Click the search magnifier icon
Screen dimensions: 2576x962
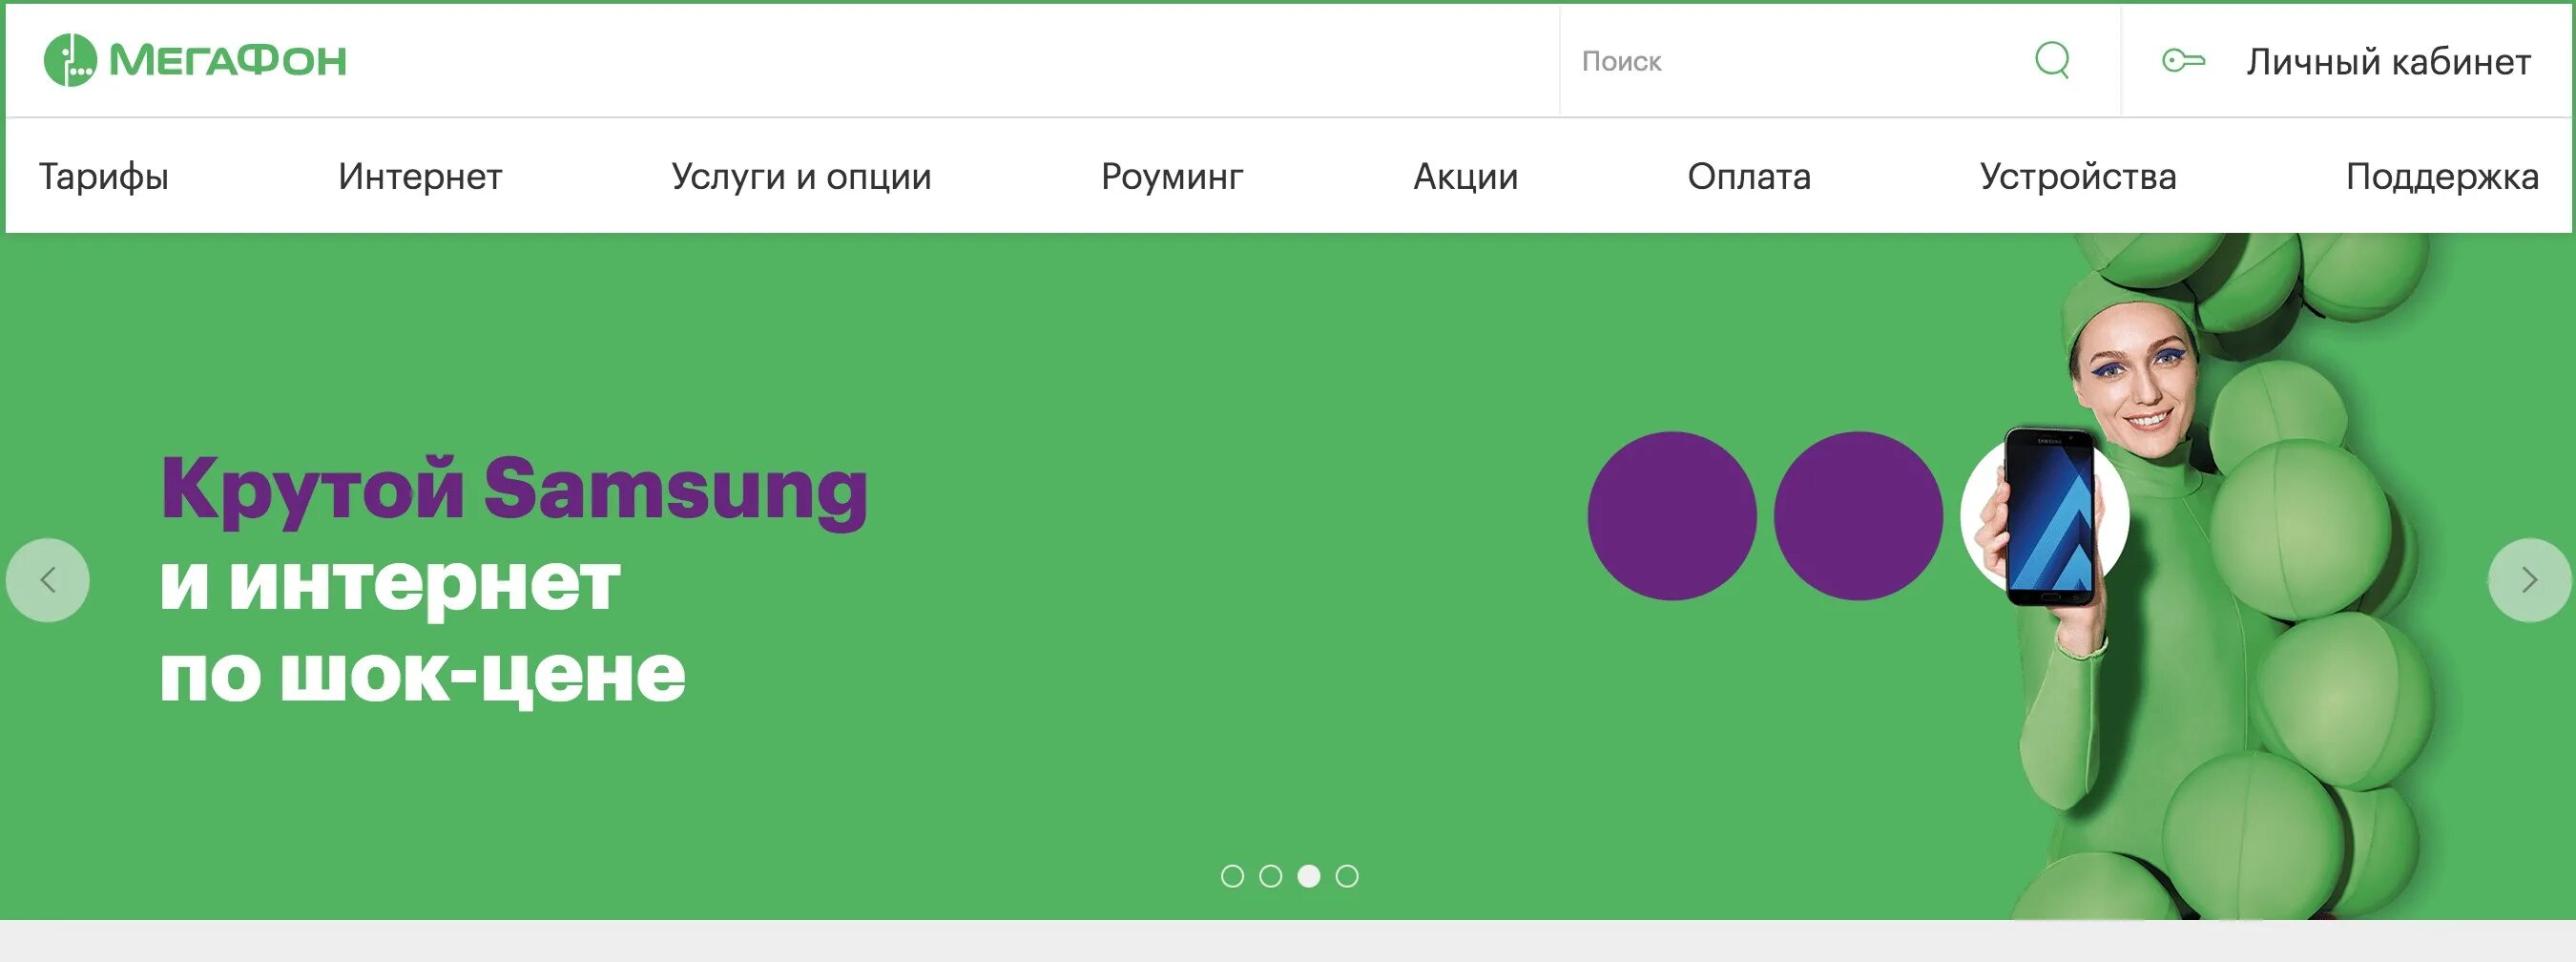[2052, 60]
